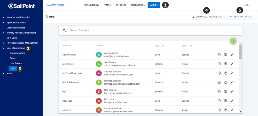Click the green add user button
Image resolution: width=258 pixels, height=116 pixels.
tap(233, 41)
